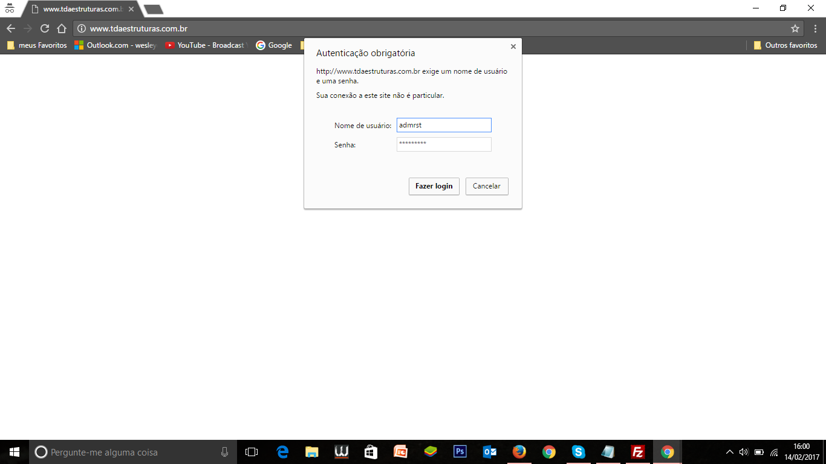Reload the page with refresh icon

tap(45, 28)
